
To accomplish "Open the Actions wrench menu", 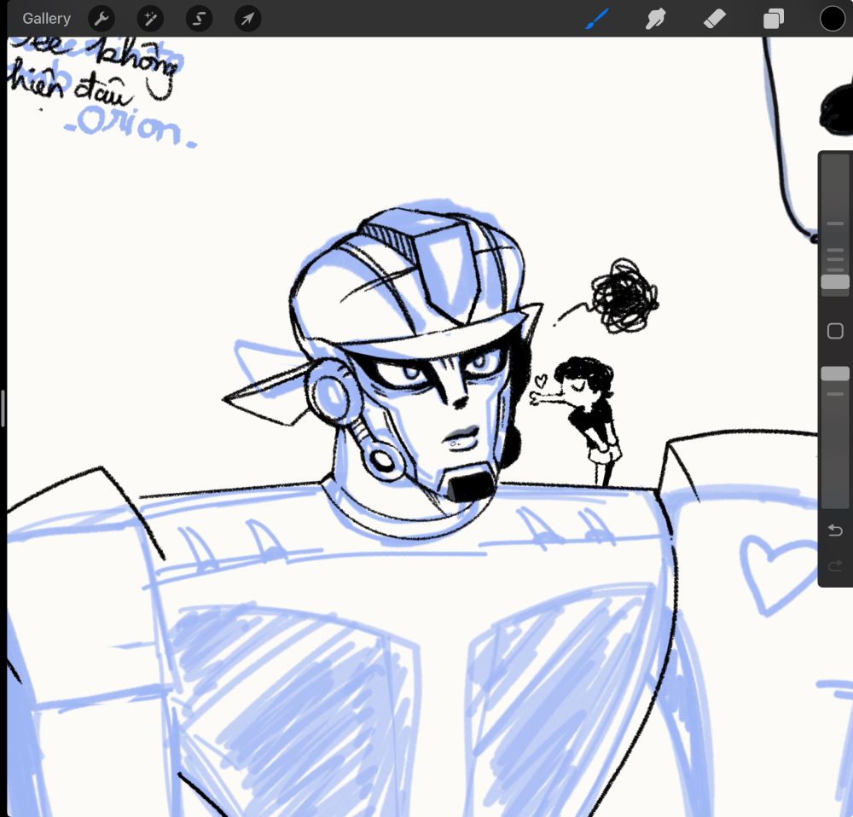I will point(102,19).
